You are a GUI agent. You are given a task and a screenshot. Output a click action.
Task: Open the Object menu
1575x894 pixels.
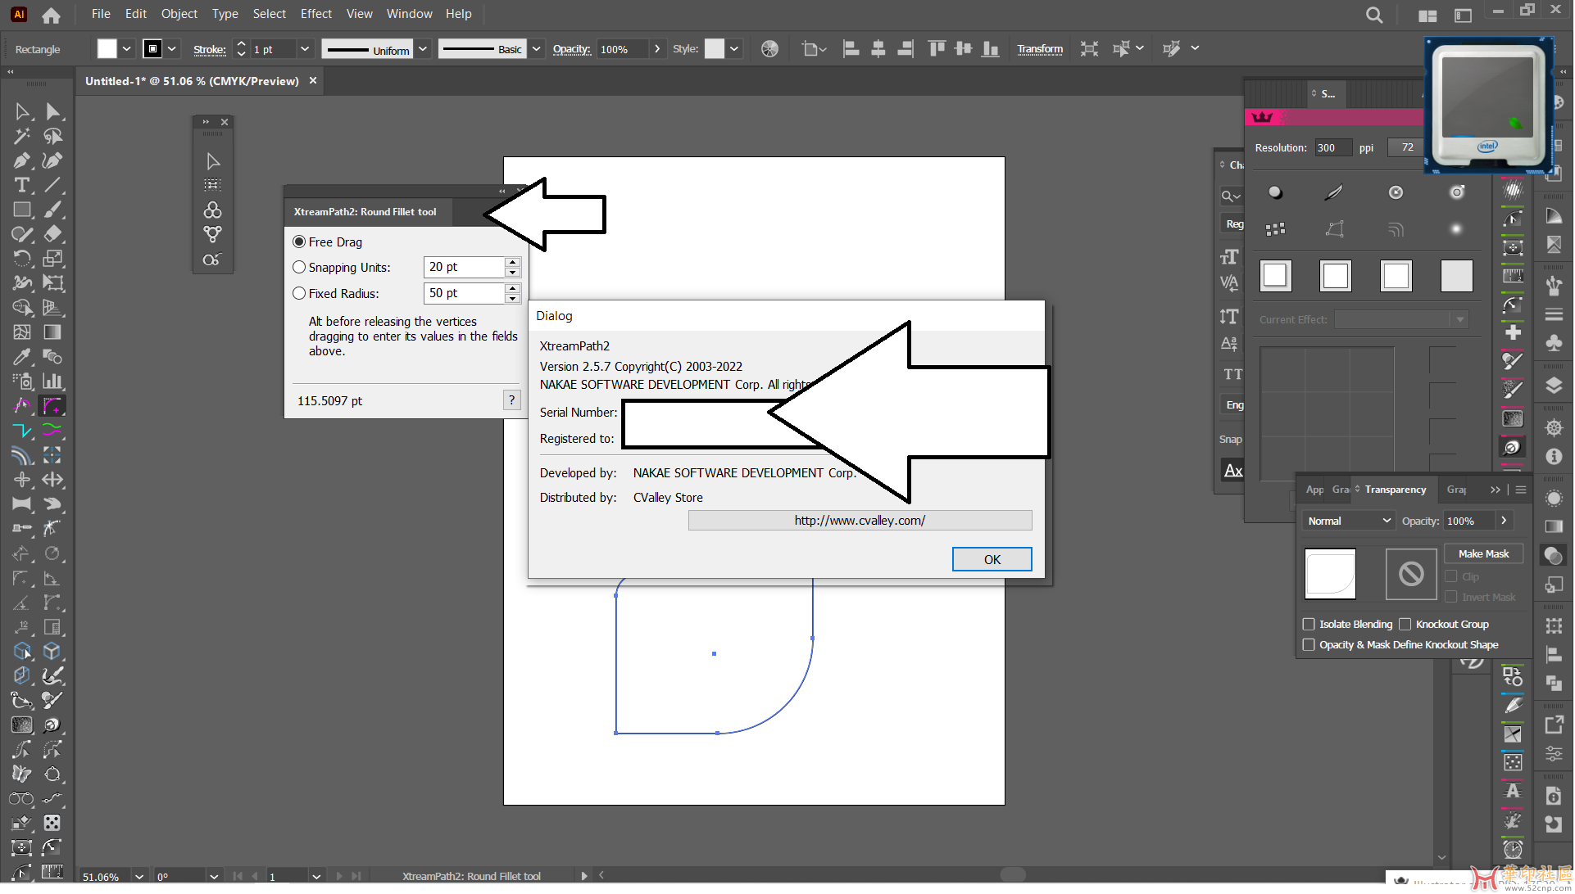pyautogui.click(x=179, y=14)
